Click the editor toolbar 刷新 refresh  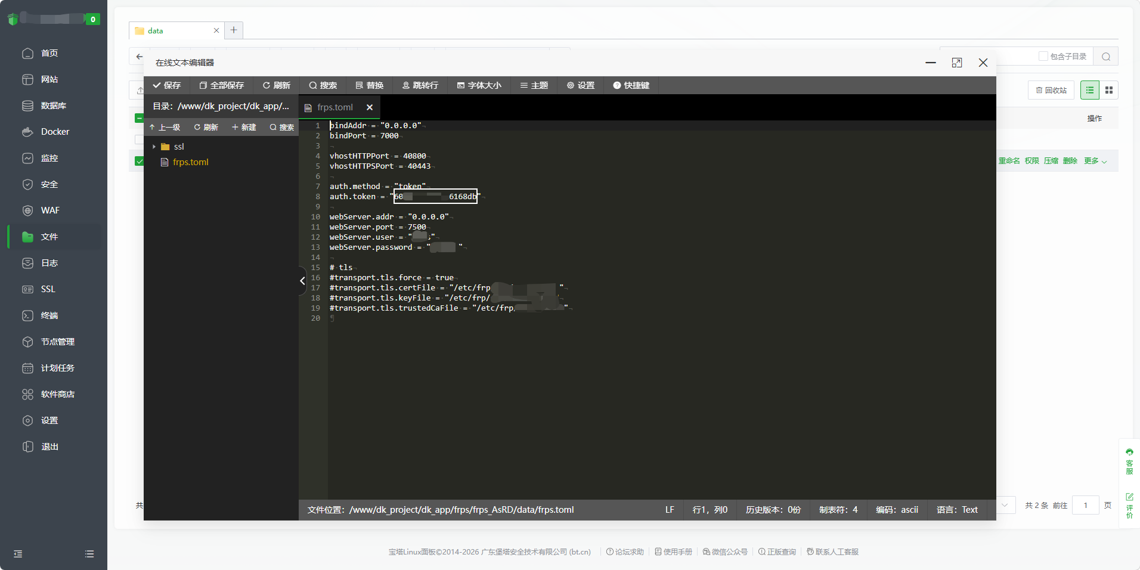pyautogui.click(x=277, y=85)
